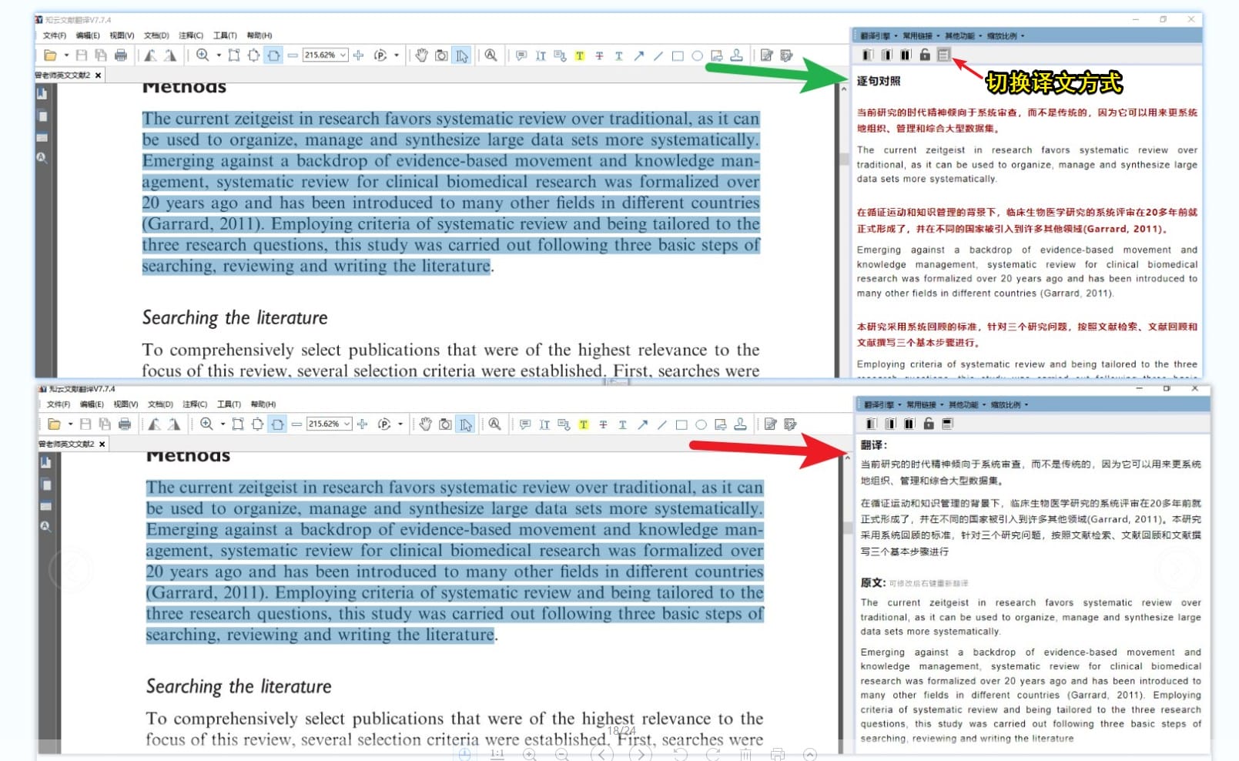This screenshot has height=761, width=1239.
Task: Open 注释(C) menu in top window
Action: (191, 35)
